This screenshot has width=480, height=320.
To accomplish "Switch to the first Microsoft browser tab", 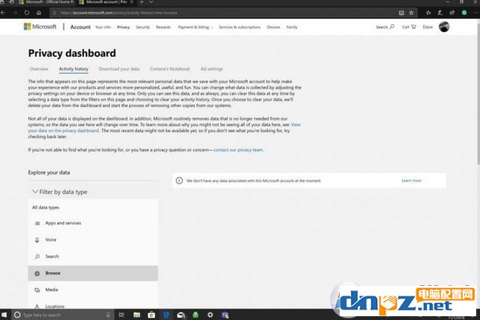I will (45, 2).
